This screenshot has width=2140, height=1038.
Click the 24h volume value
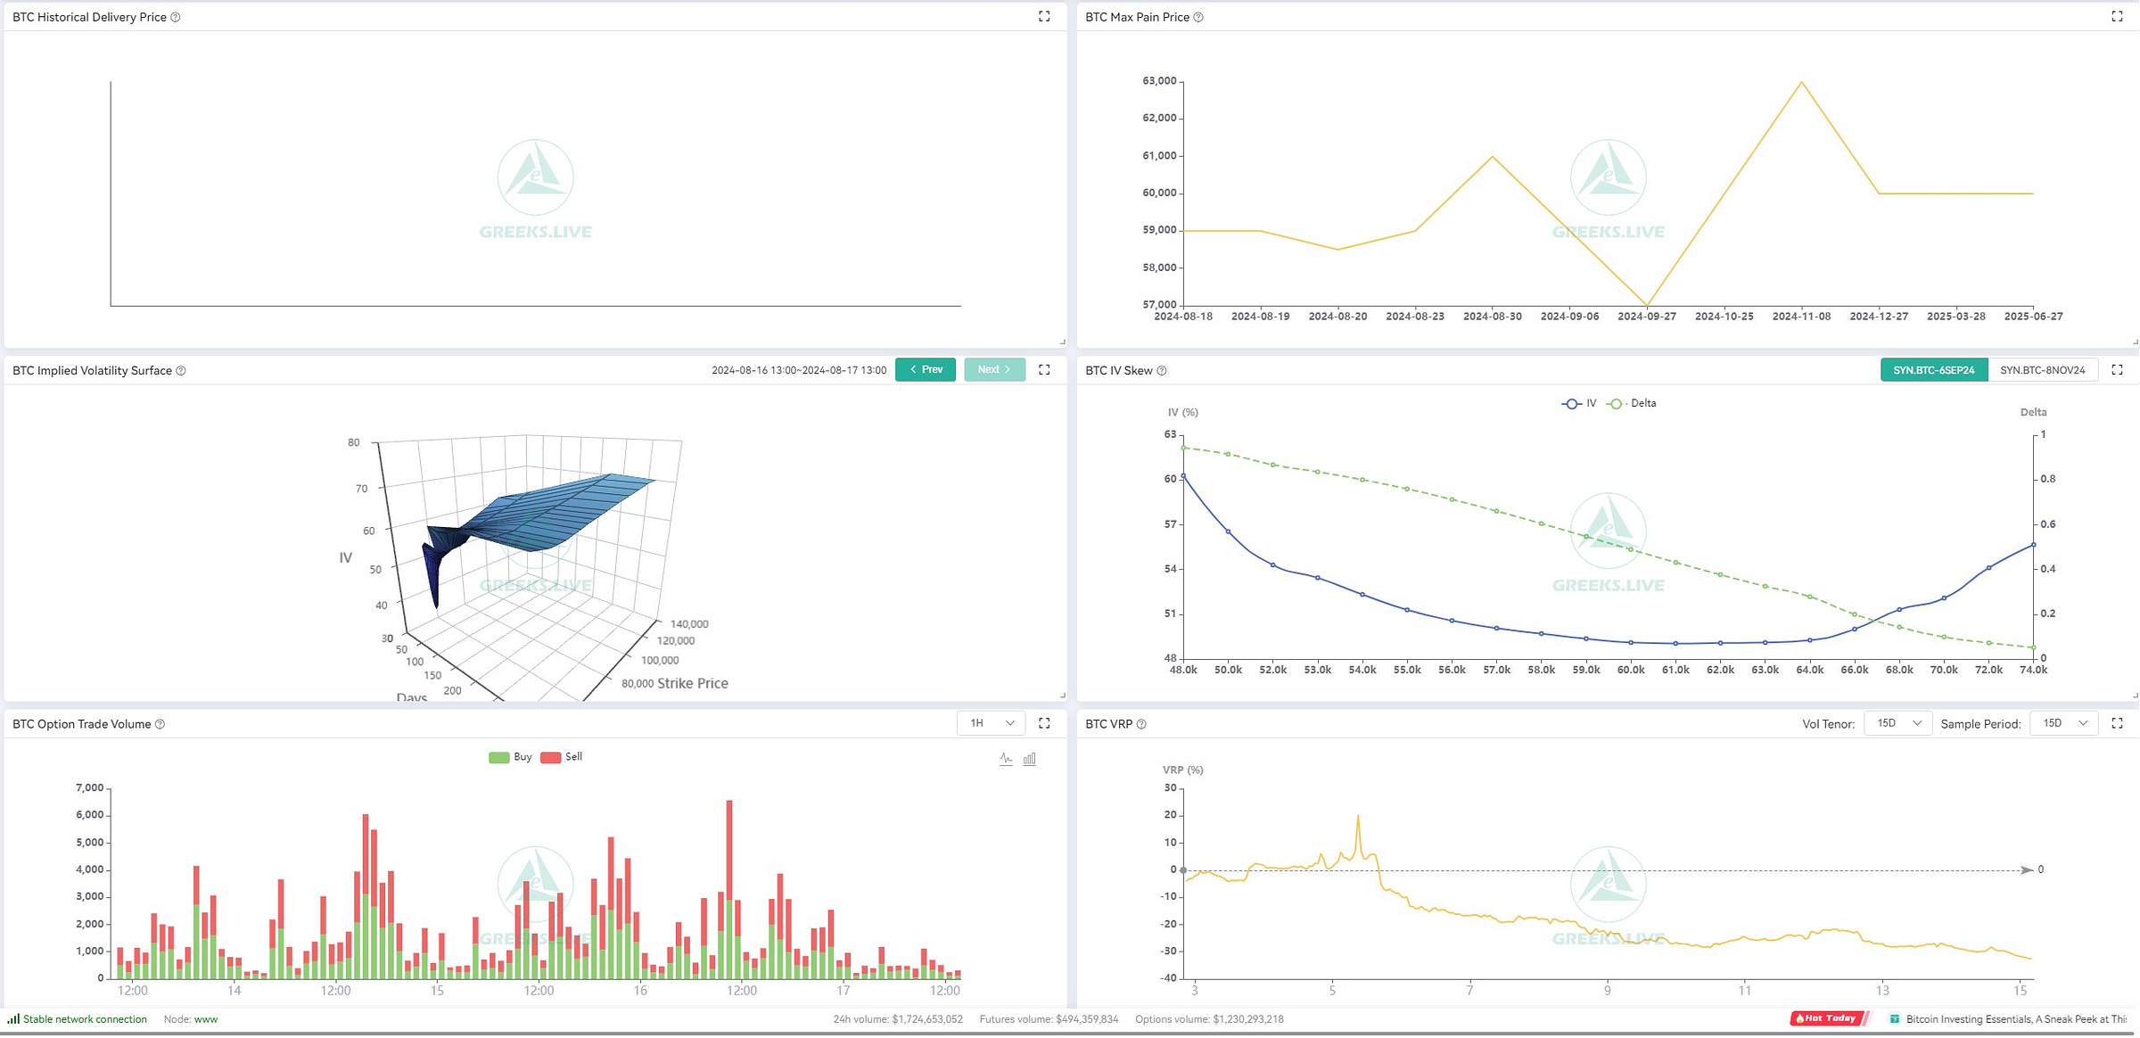(x=927, y=1019)
